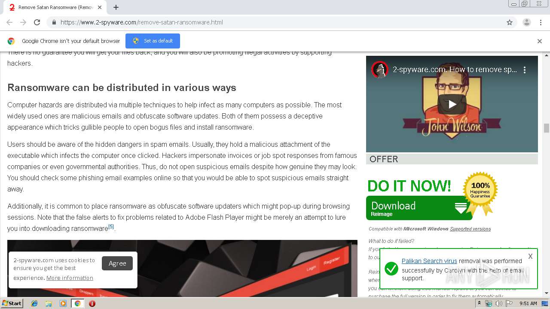Reload the page with refresh icon
The image size is (550, 309).
[x=37, y=22]
